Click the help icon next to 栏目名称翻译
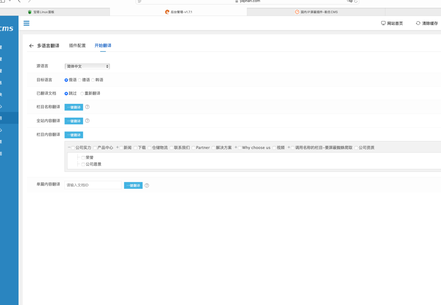441x305 pixels. point(87,107)
